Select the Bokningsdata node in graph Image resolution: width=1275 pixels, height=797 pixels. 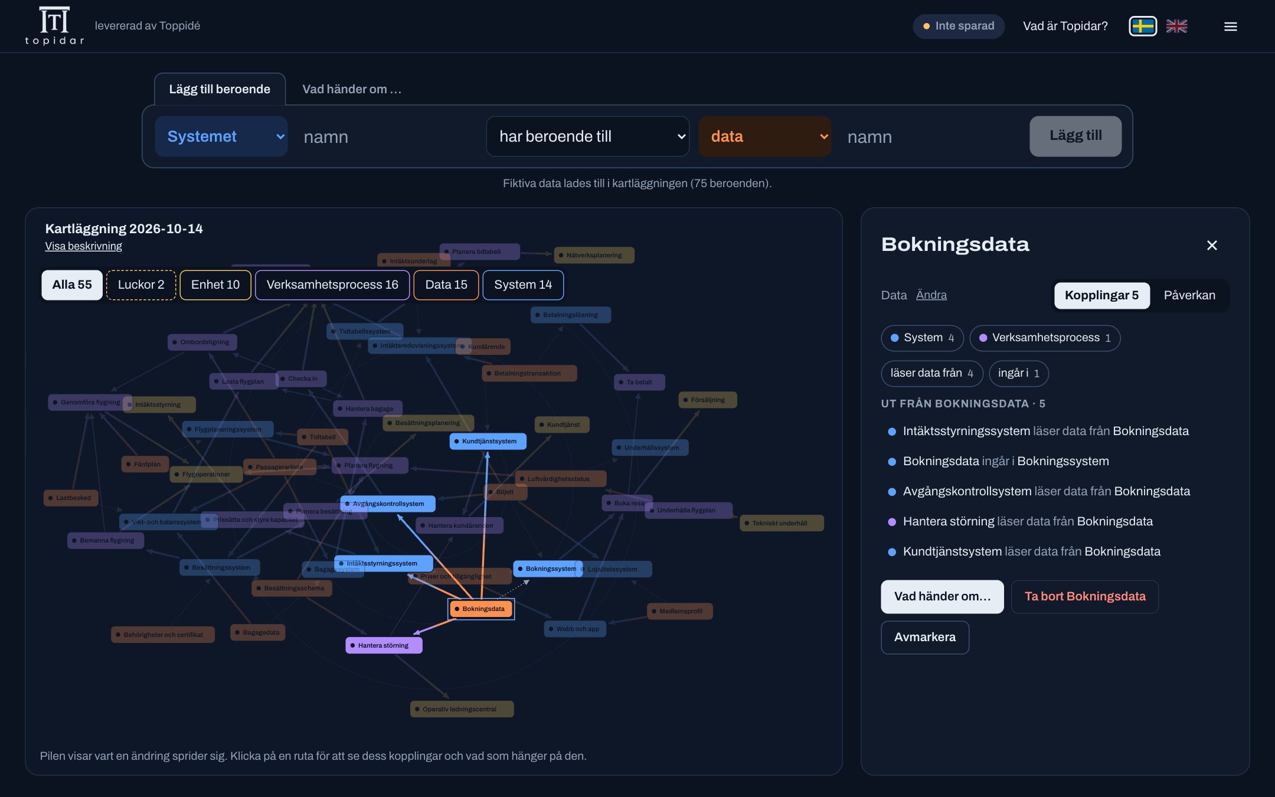pyautogui.click(x=481, y=609)
